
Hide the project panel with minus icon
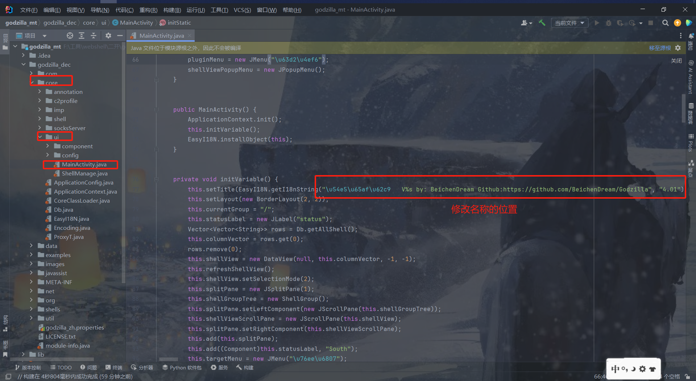click(x=120, y=36)
